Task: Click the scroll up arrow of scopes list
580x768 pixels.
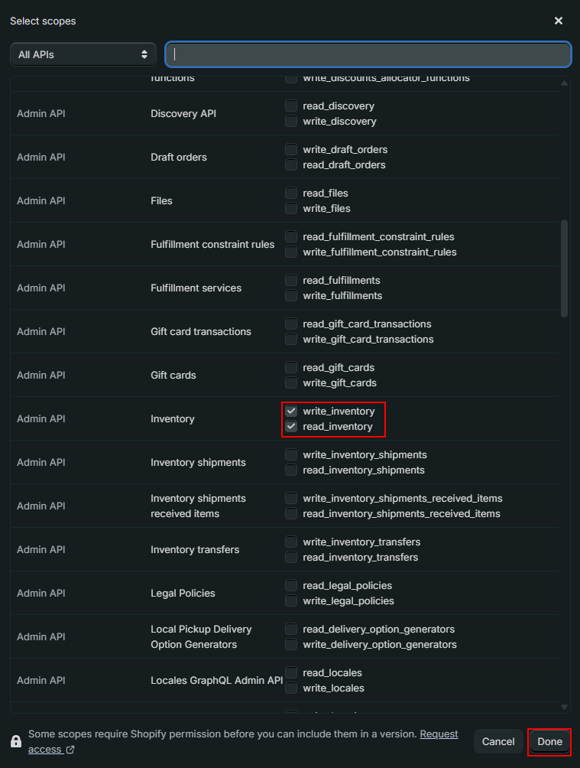Action: coord(565,83)
